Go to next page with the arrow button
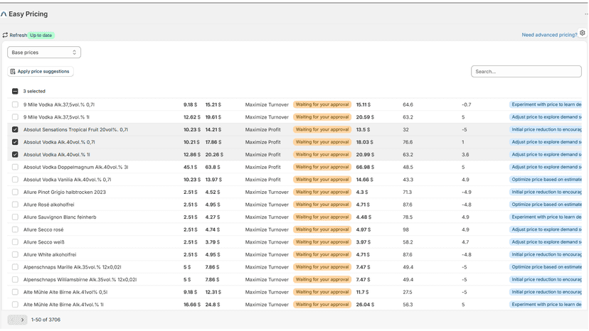The height and width of the screenshot is (331, 589). [x=22, y=320]
